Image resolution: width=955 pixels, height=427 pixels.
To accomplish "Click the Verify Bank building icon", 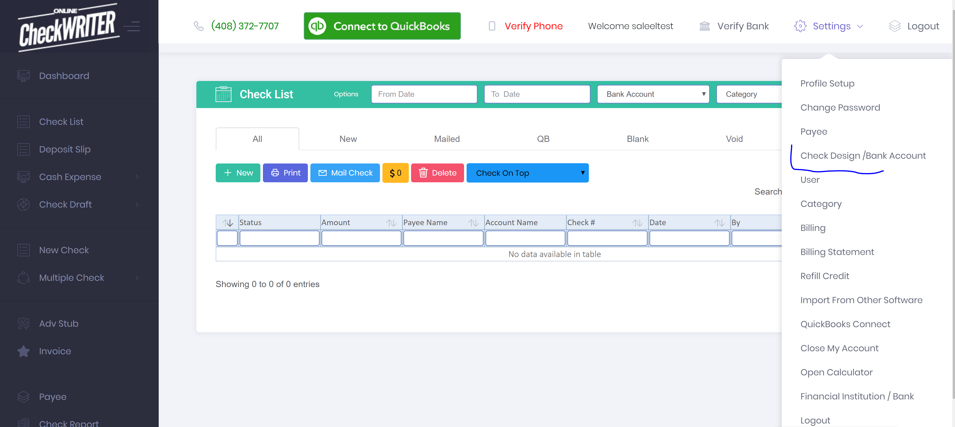I will tap(704, 26).
